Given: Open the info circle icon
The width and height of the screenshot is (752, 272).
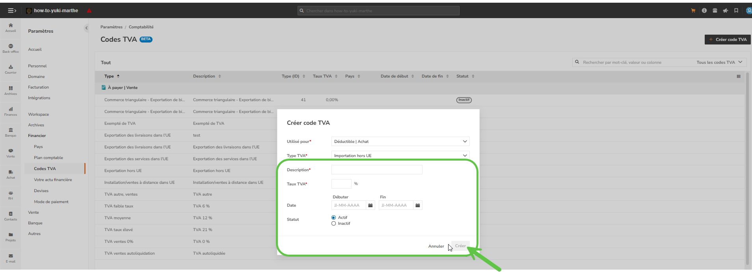Looking at the screenshot, I should (x=704, y=11).
